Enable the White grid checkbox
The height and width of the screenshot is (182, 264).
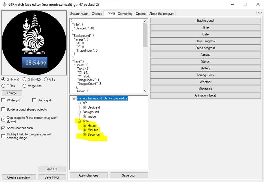(3, 100)
